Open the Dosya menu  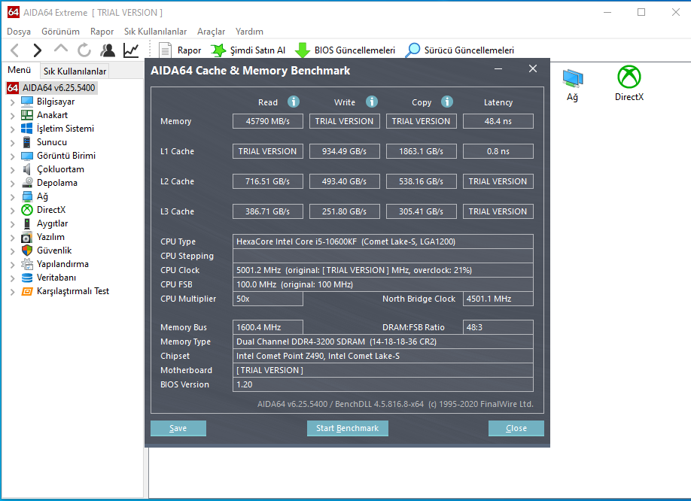(19, 32)
